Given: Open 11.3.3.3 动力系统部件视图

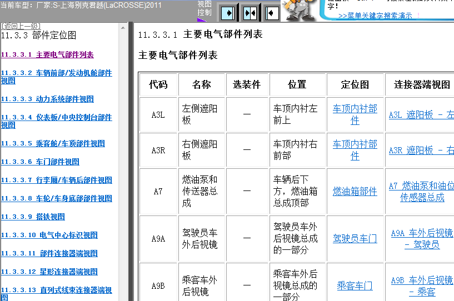Looking at the screenshot, I should (47, 99).
